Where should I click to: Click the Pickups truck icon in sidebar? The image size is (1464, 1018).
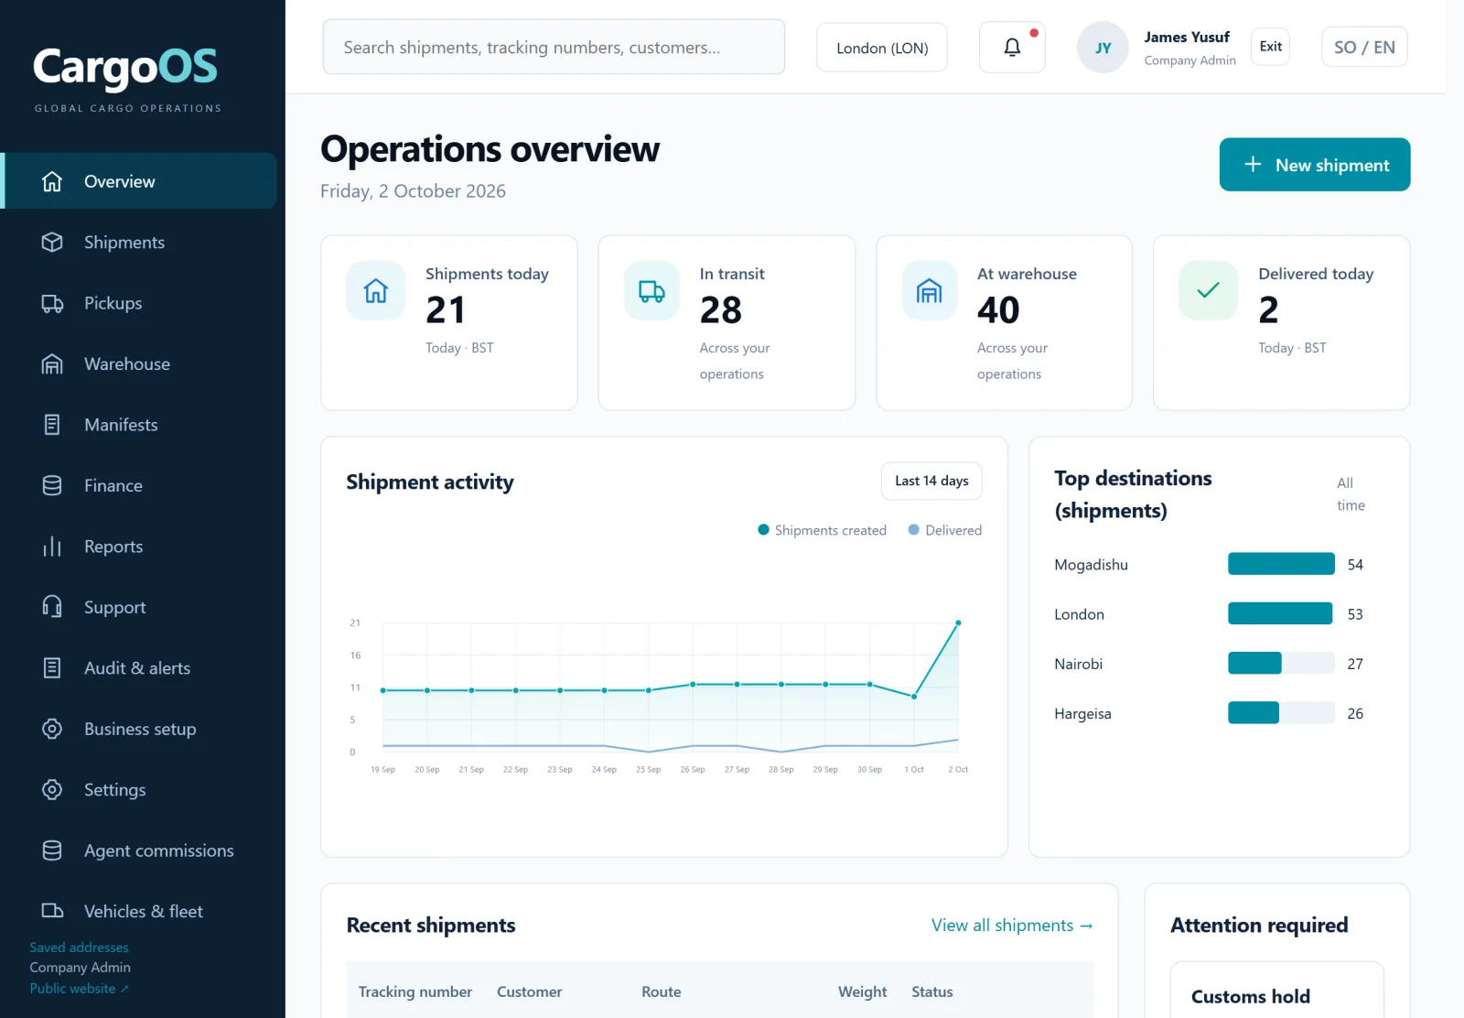point(52,303)
